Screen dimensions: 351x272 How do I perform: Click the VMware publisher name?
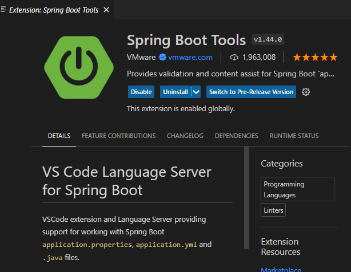[141, 58]
